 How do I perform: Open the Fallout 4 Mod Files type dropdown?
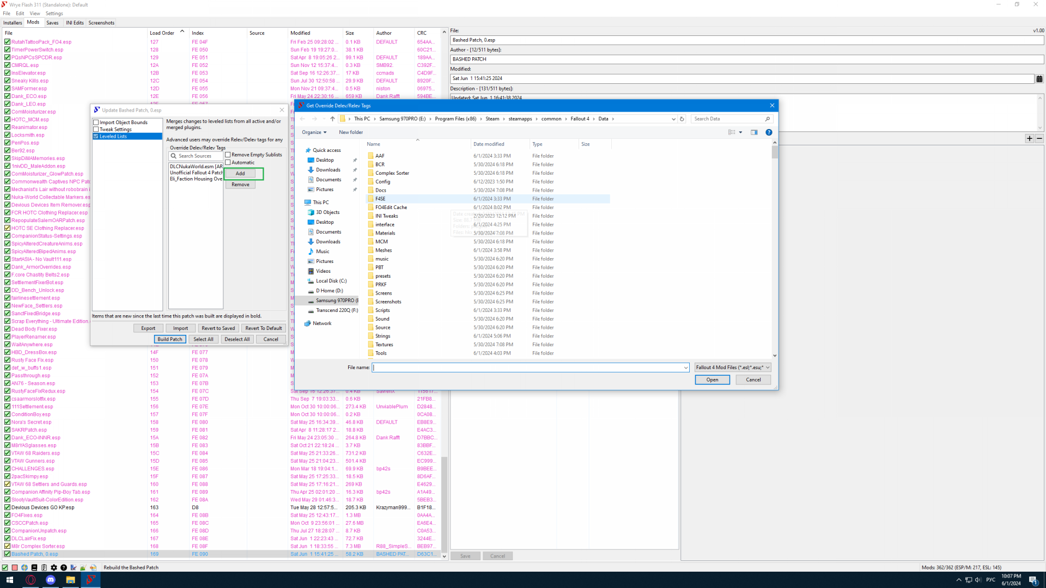[x=732, y=367]
